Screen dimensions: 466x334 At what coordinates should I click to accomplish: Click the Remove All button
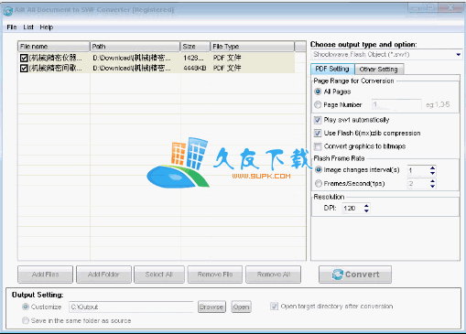click(x=273, y=275)
